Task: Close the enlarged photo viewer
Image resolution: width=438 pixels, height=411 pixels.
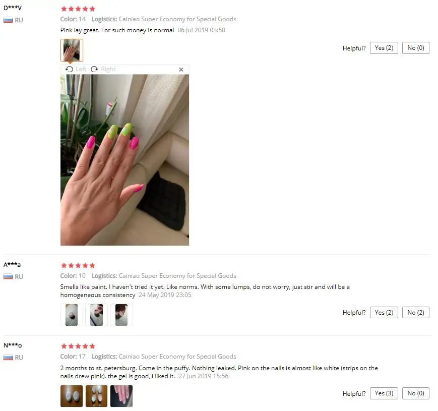Action: [181, 70]
